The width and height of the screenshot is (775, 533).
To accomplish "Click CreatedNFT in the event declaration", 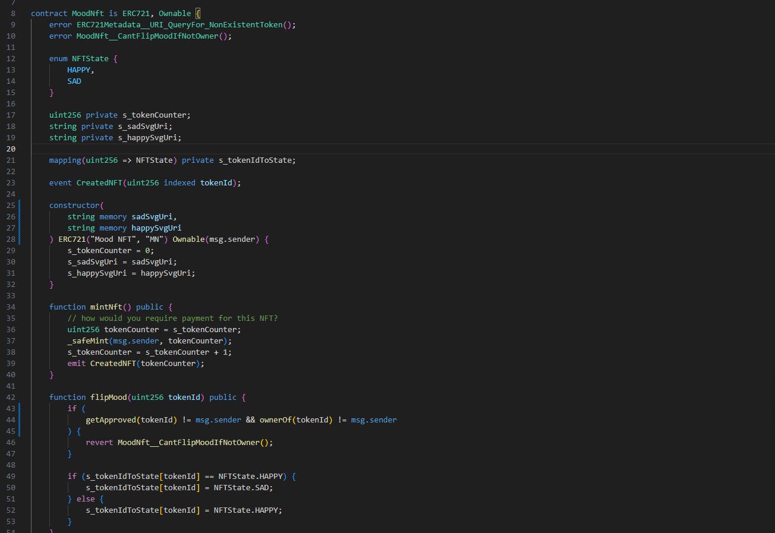I will pos(99,182).
